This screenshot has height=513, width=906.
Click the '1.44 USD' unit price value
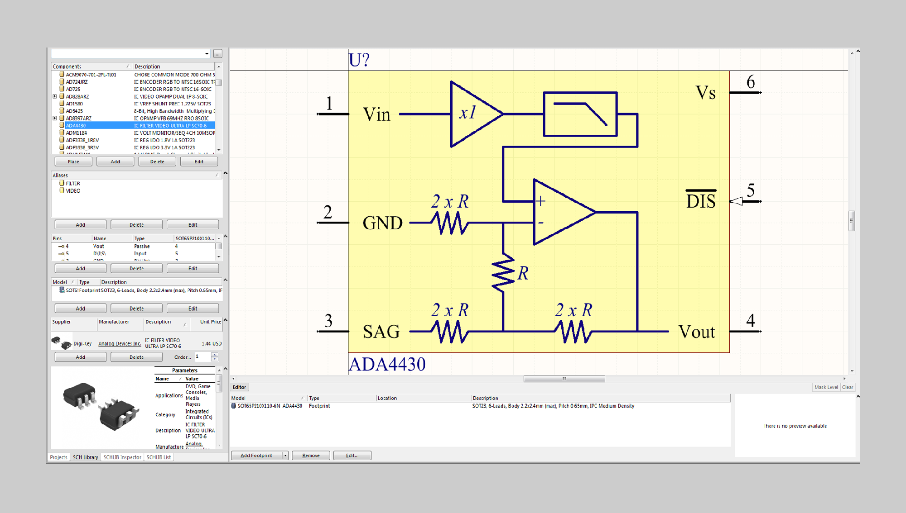[x=211, y=344]
